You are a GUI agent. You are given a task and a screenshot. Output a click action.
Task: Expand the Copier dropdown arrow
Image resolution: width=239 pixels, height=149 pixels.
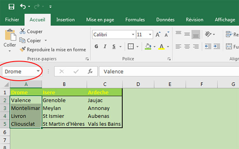pyautogui.click(x=45, y=41)
